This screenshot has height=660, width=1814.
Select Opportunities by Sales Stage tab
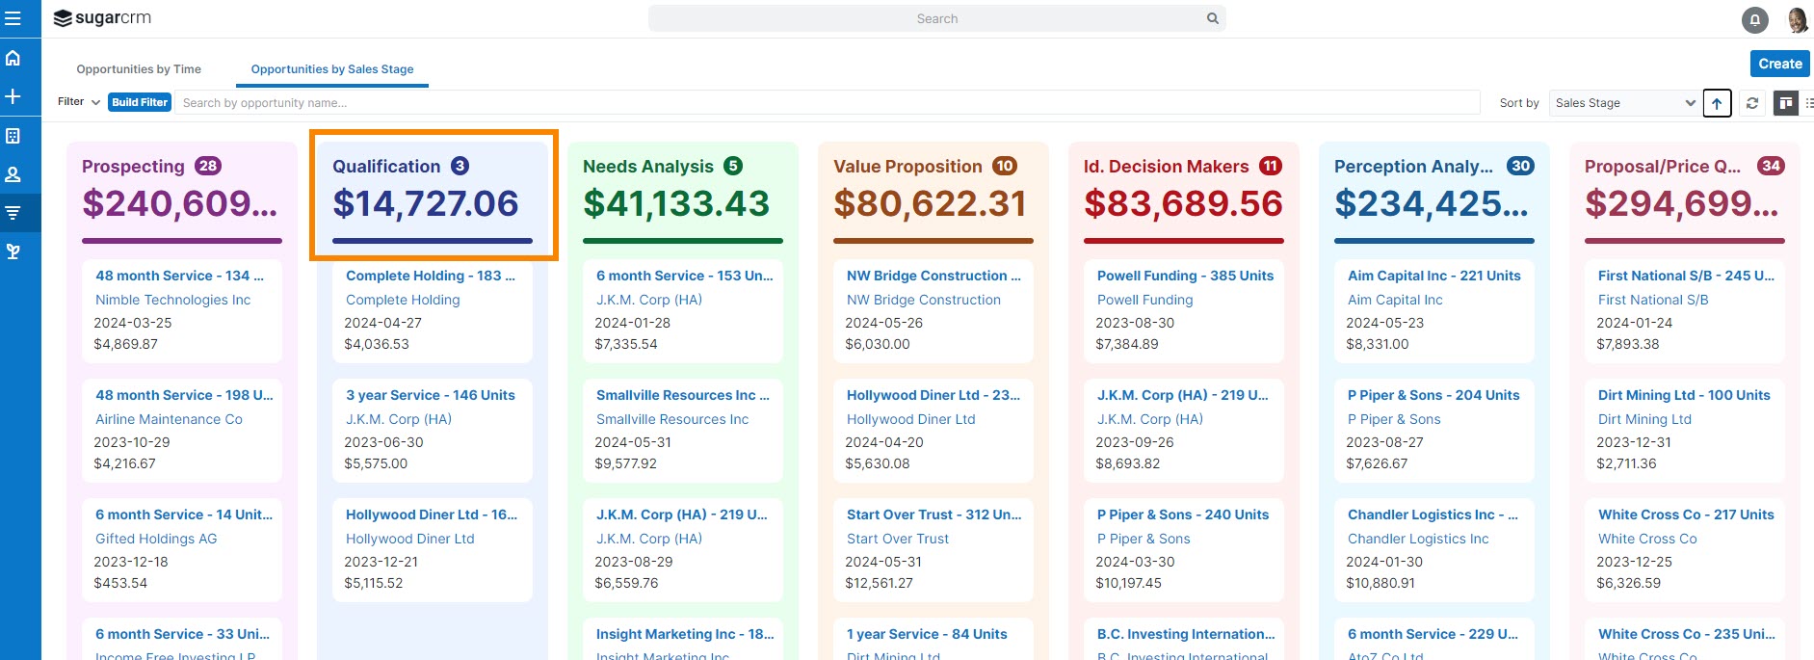[332, 69]
